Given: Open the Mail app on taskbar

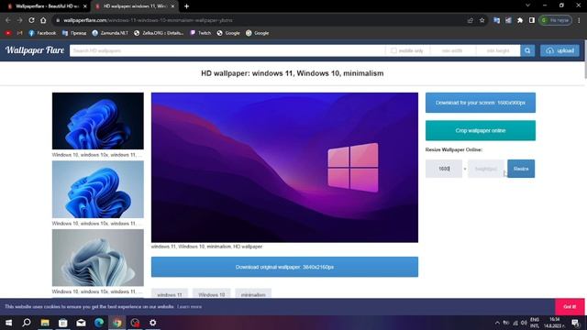Looking at the screenshot, I should click(x=81, y=323).
